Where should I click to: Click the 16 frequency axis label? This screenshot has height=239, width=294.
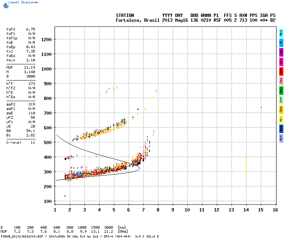[275, 210]
